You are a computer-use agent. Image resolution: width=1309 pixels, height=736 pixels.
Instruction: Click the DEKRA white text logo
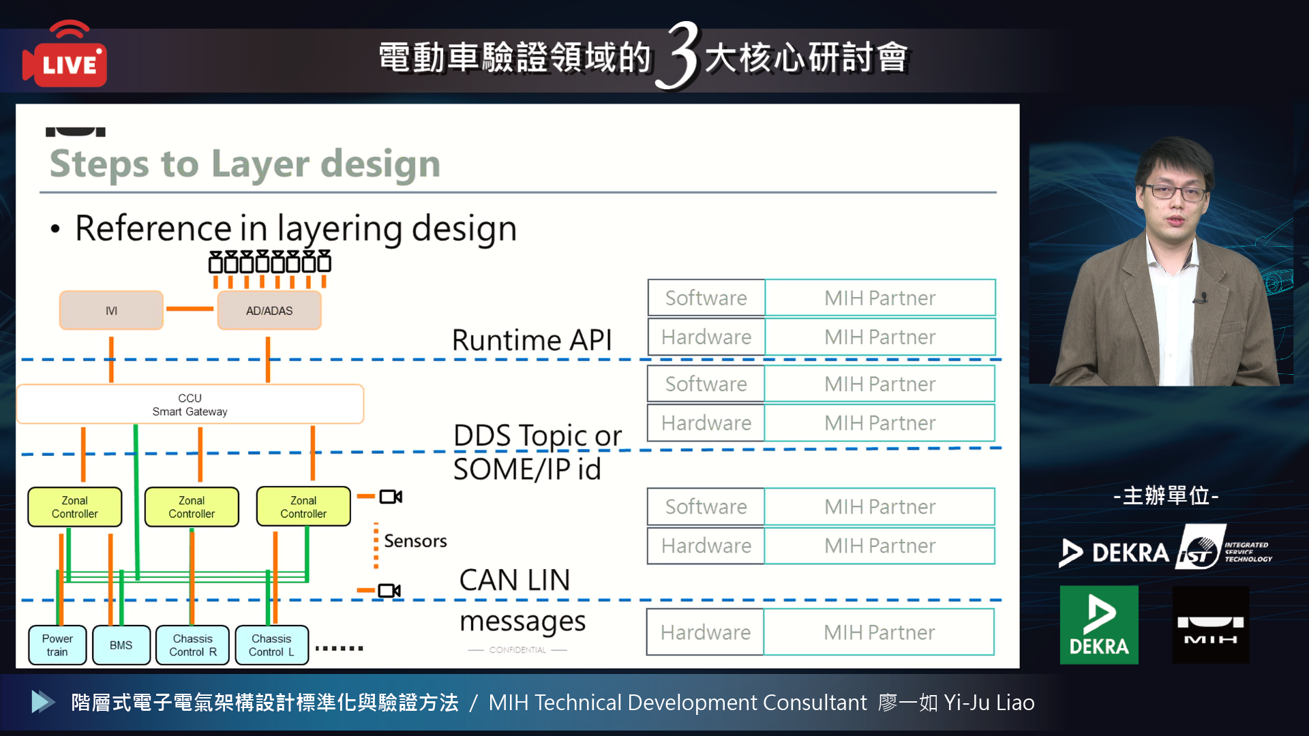[x=1113, y=552]
